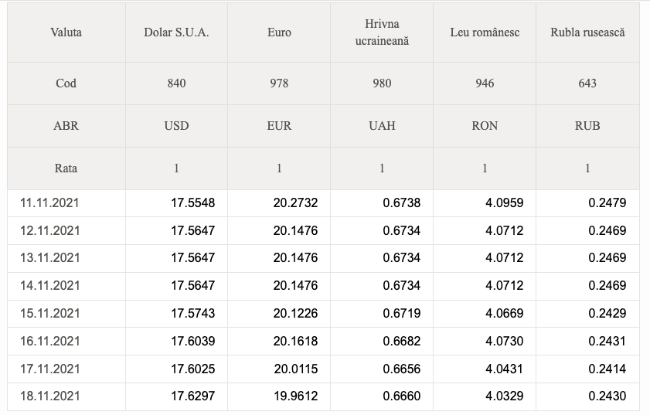Click the code 643 cell

point(587,83)
